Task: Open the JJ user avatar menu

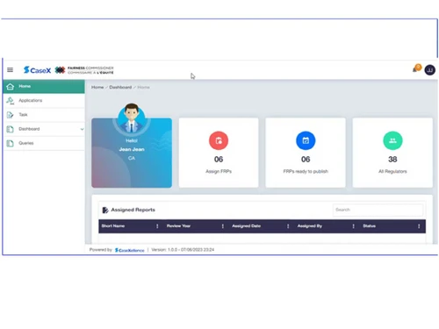Action: pos(429,70)
